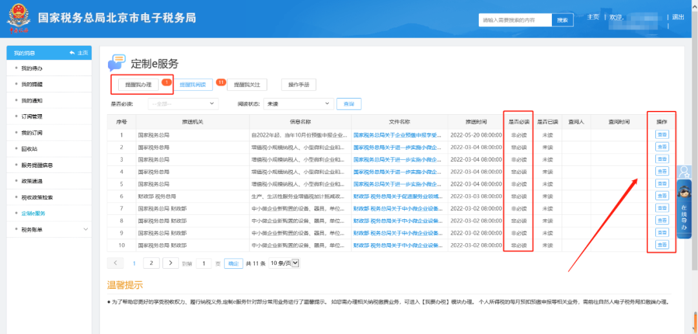The width and height of the screenshot is (698, 334).
Task: Click 查看 button for row 8
Action: pos(662,221)
